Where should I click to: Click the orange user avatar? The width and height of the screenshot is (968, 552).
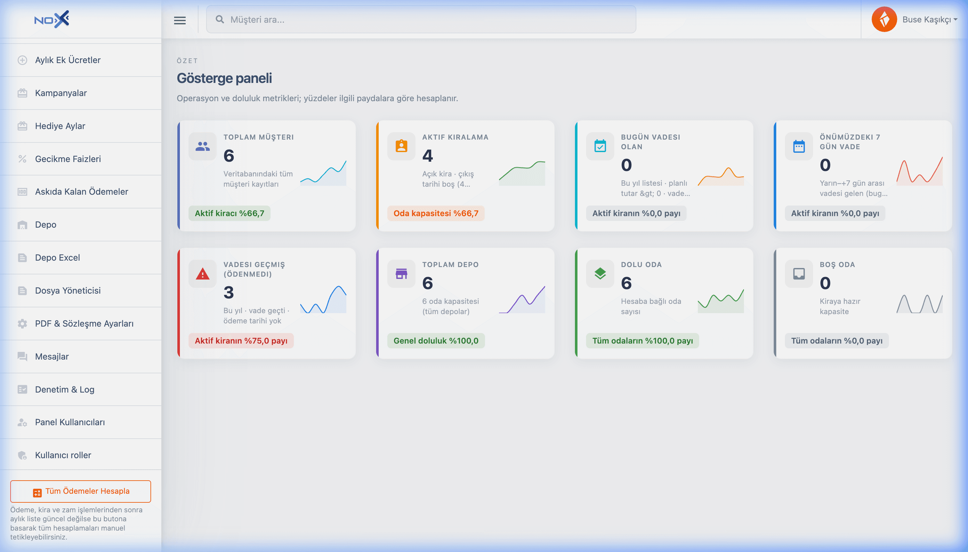coord(884,19)
